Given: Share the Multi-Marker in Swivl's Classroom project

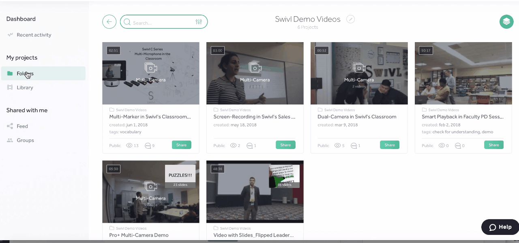Looking at the screenshot, I should (x=181, y=145).
